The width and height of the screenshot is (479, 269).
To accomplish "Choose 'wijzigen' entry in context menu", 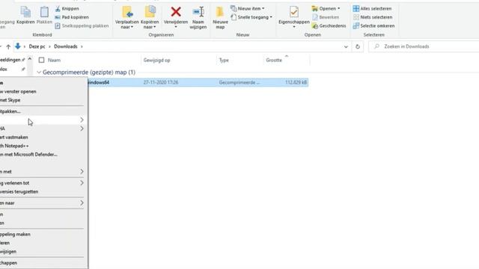I will [8, 252].
